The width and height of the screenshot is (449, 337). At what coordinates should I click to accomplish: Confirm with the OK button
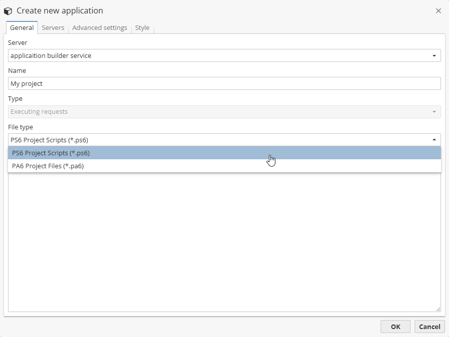396,327
